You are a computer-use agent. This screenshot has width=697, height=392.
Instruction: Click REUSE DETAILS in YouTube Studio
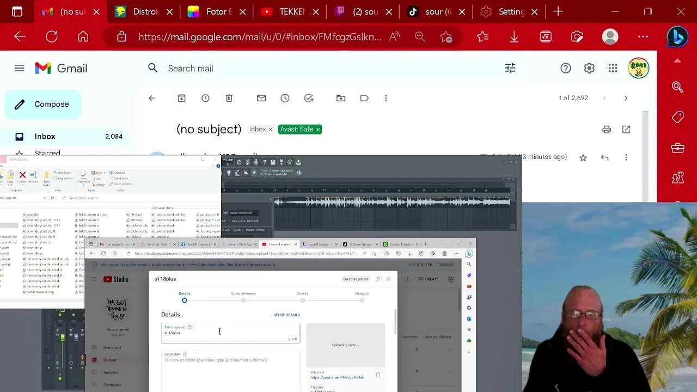pos(287,315)
